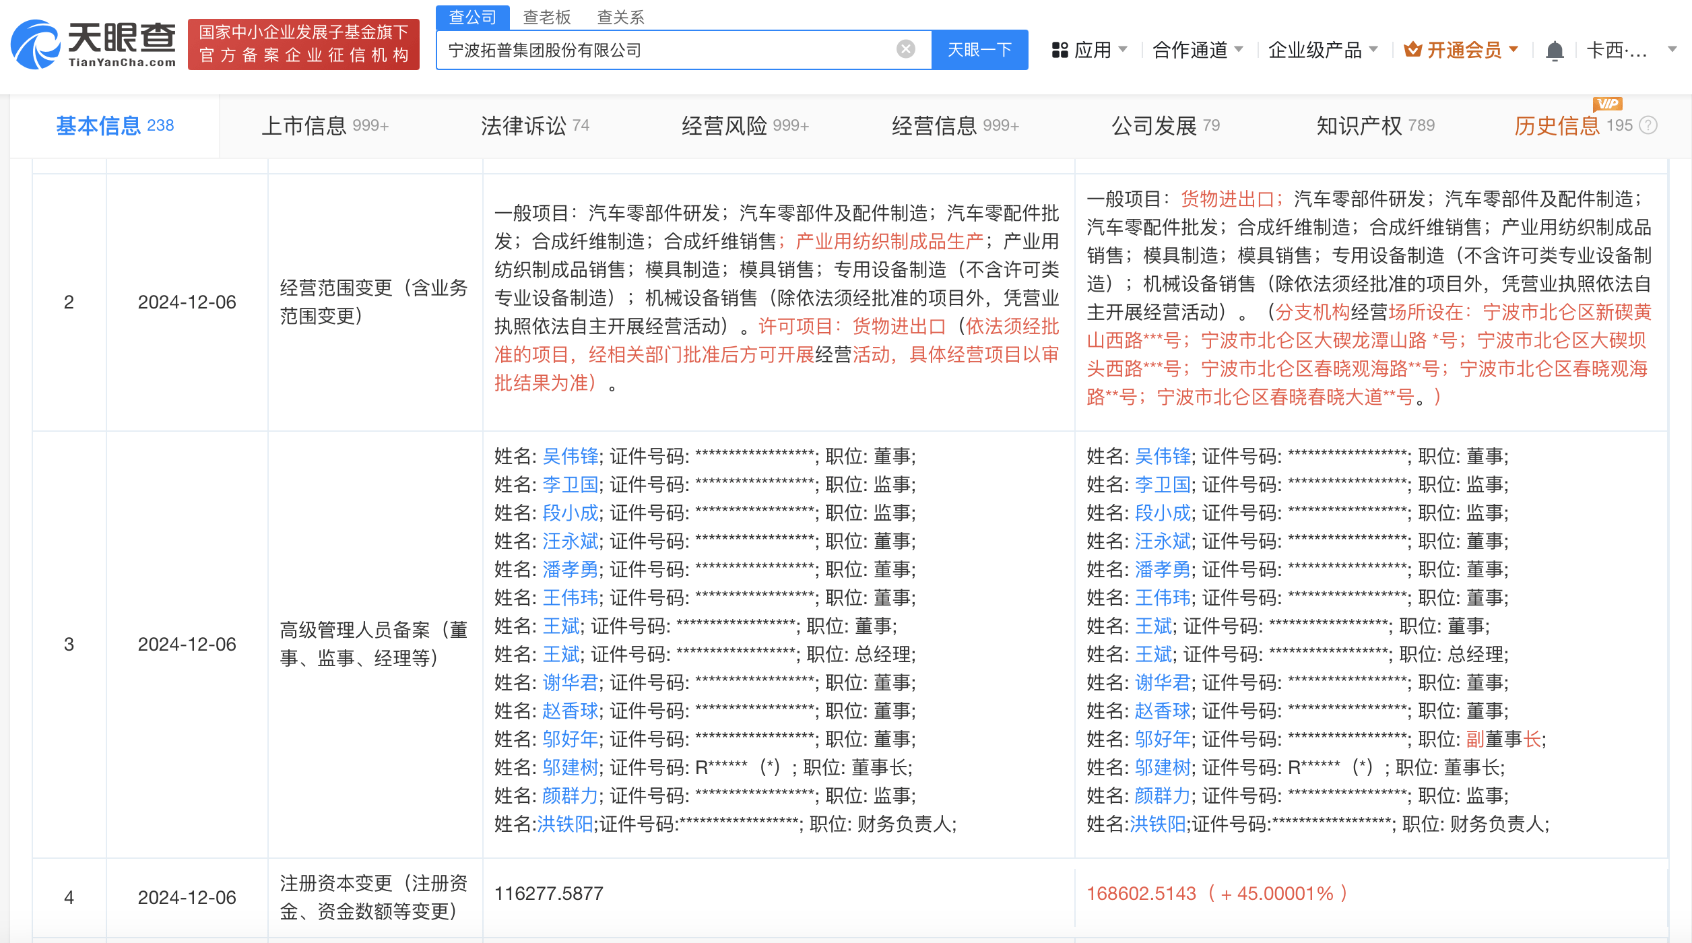Open 汪永斌 link in the before-change column
The height and width of the screenshot is (943, 1692).
pos(571,541)
